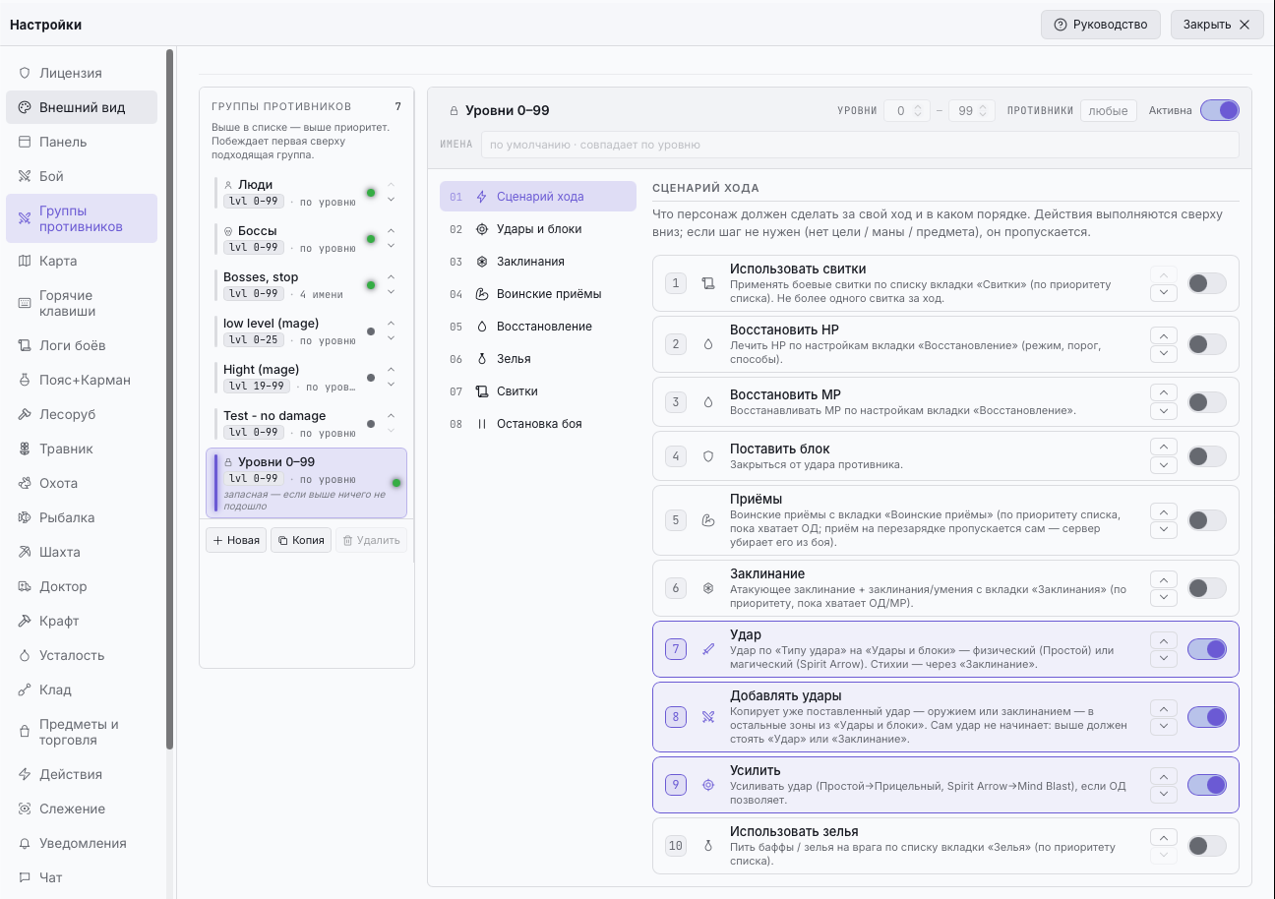Disable the Удар step toggle
Viewport: 1275px width, 899px height.
tap(1207, 649)
